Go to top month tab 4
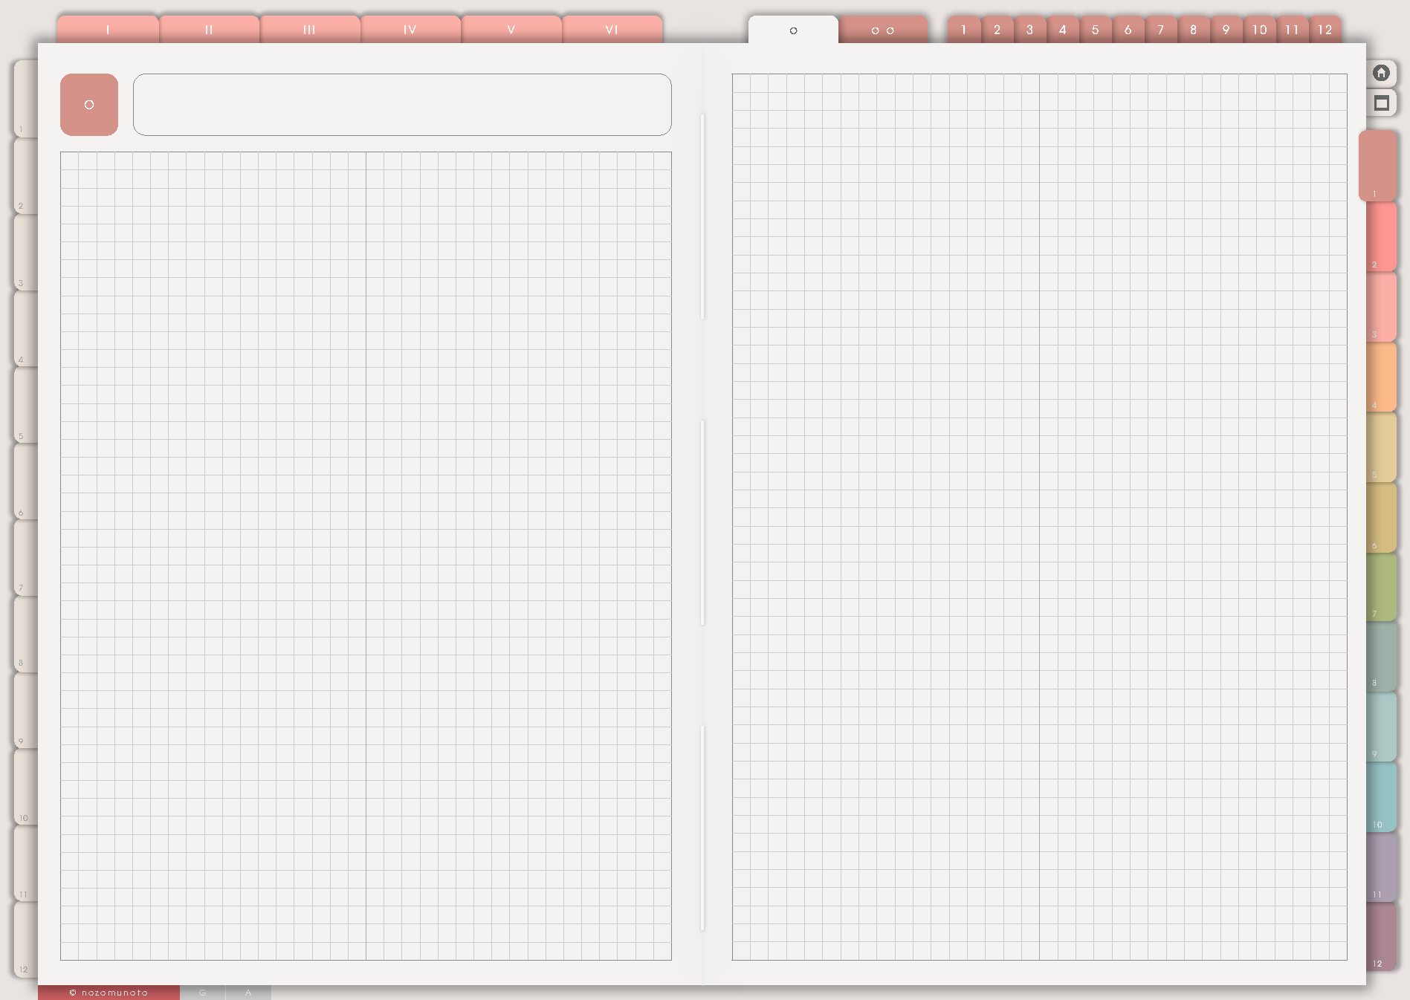The height and width of the screenshot is (1000, 1410). point(1062,30)
